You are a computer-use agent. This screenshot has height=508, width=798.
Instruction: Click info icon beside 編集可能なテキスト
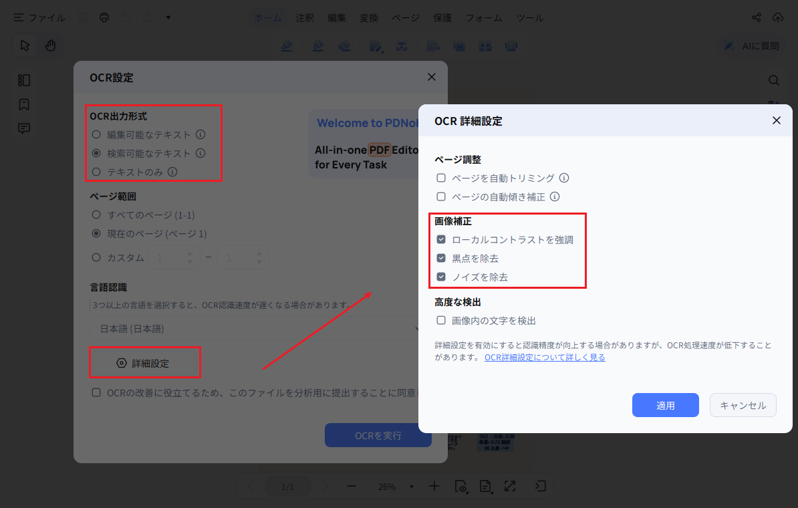201,134
